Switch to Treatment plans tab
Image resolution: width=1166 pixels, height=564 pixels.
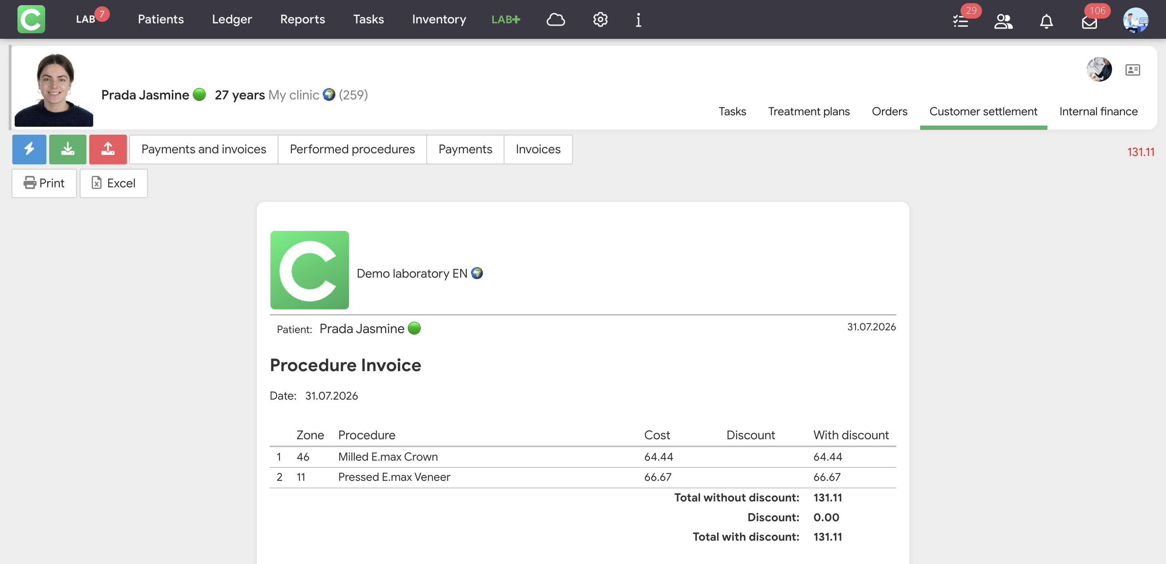pos(808,111)
